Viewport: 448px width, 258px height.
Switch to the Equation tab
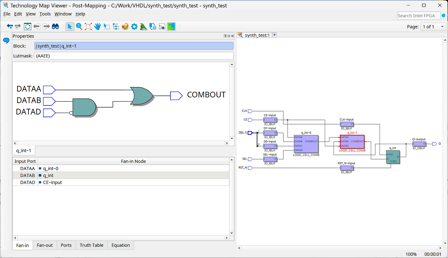[120, 245]
